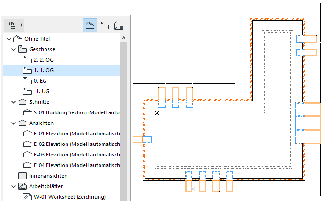Collapse the Geschosse folder
323x201 pixels.
click(14, 49)
